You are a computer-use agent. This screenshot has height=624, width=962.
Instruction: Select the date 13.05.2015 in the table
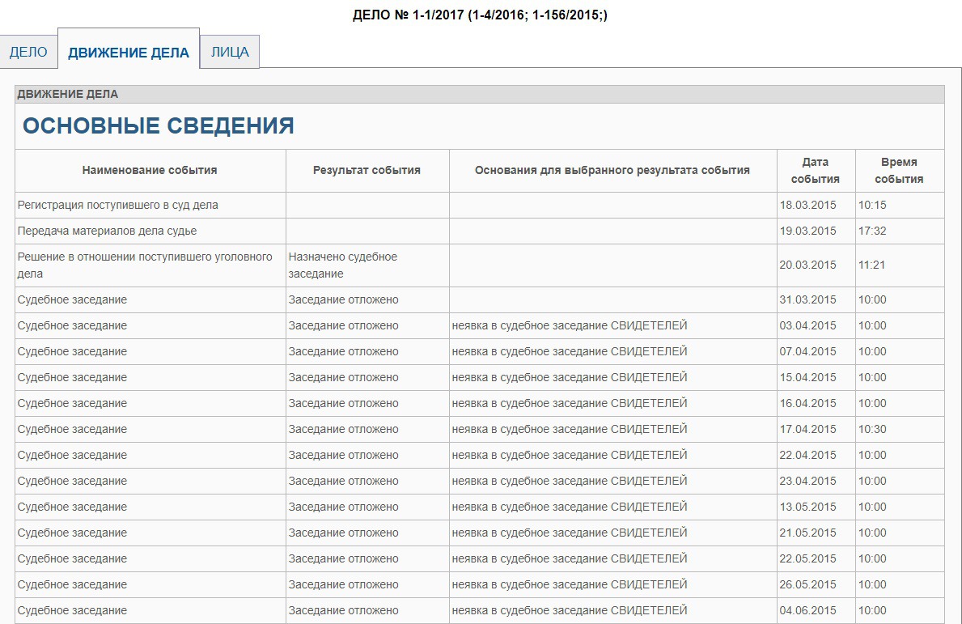click(807, 507)
